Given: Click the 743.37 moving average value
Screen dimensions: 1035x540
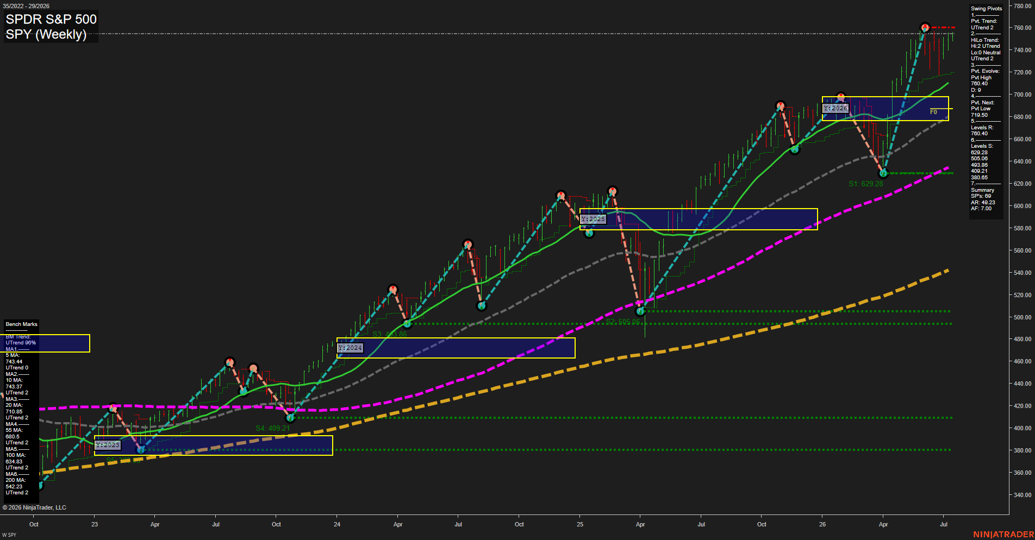Looking at the screenshot, I should point(14,387).
